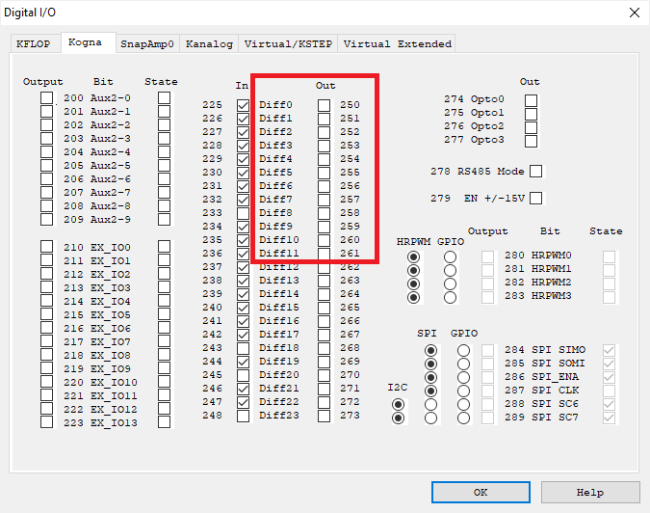
Task: Check the Opto3 output checkbox
Action: (x=531, y=140)
